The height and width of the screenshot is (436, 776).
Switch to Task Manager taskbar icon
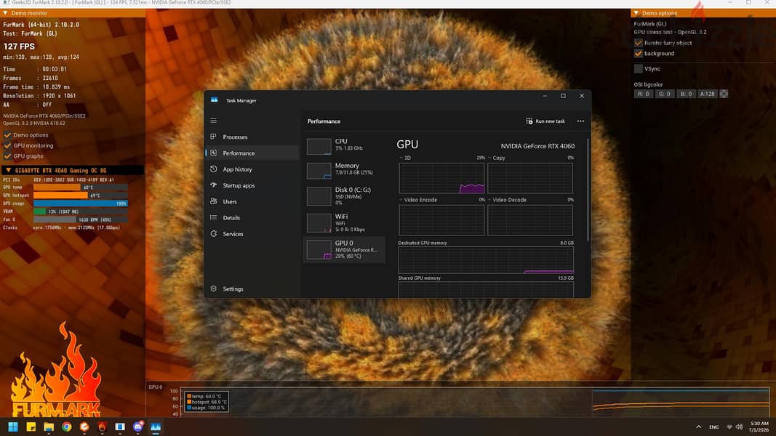point(156,427)
